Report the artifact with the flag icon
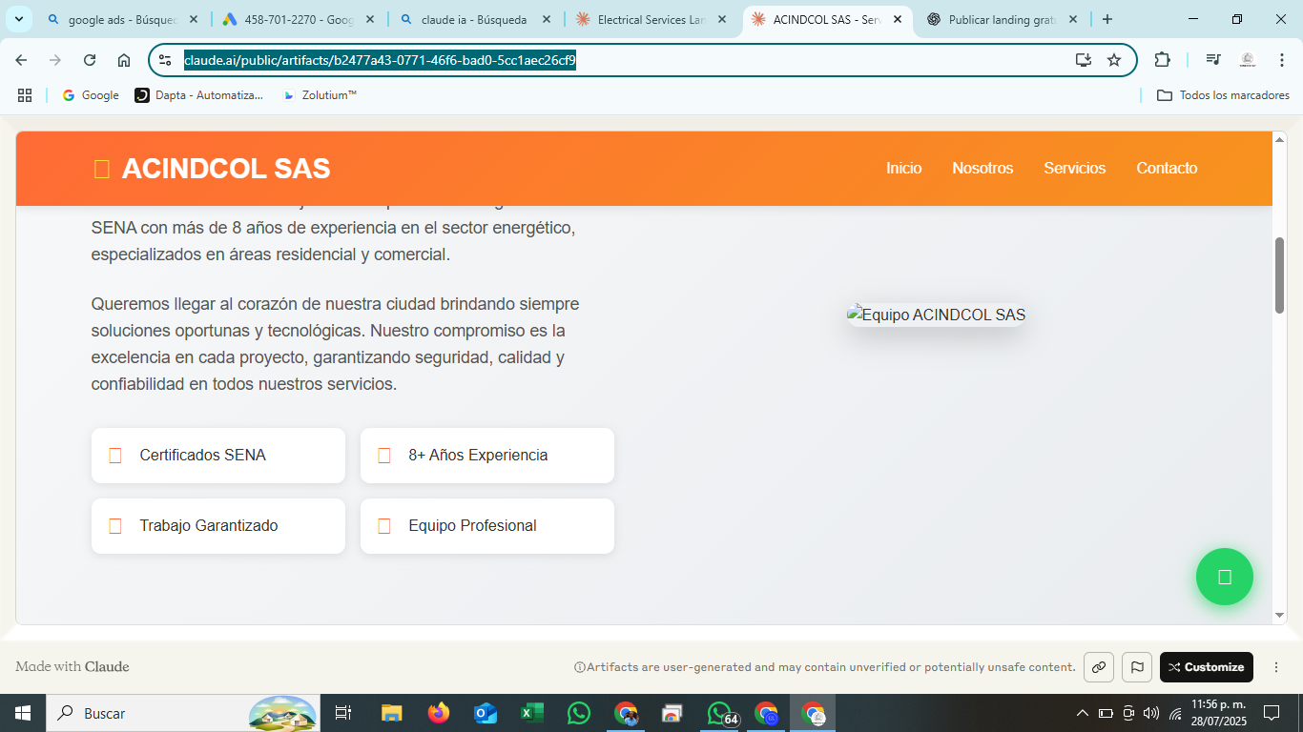The image size is (1303, 732). [x=1137, y=667]
